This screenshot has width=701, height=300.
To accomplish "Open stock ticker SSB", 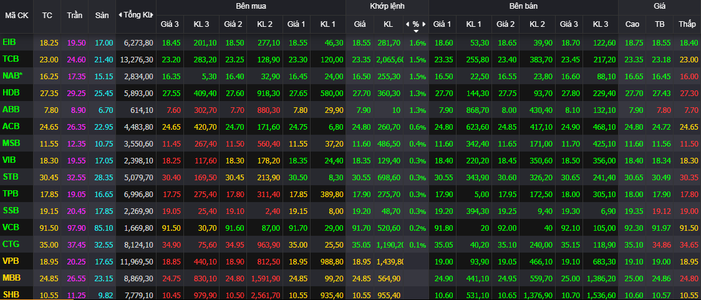I will 10,210.
